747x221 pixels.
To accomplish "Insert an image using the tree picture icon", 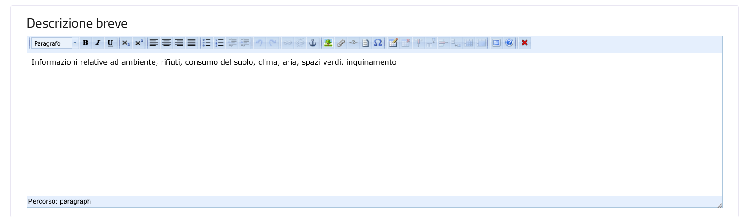I will pos(328,43).
